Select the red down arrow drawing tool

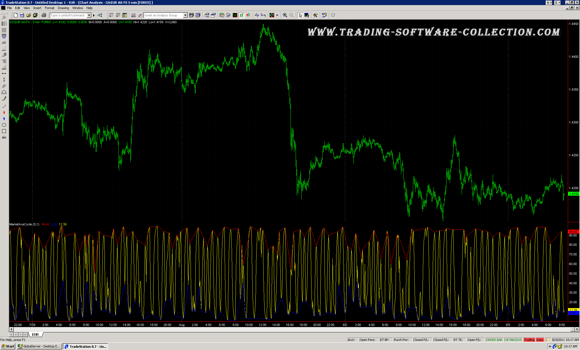point(4,112)
